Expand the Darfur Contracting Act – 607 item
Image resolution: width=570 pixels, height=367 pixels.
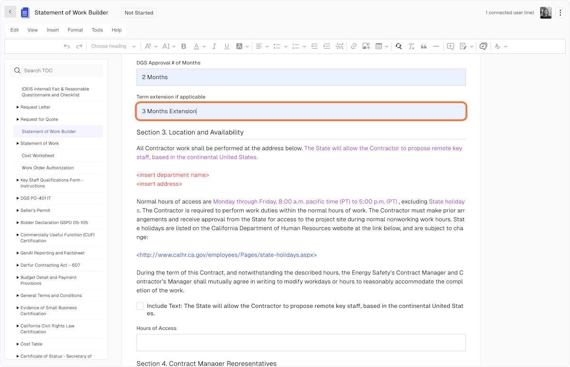(18, 265)
